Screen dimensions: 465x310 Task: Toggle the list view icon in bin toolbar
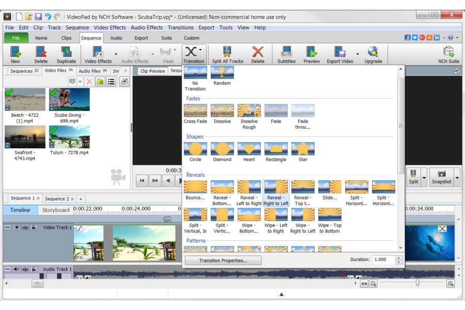[x=111, y=81]
